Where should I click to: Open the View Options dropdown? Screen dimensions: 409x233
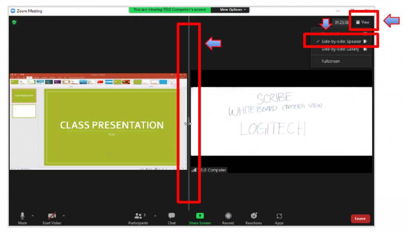(x=233, y=10)
